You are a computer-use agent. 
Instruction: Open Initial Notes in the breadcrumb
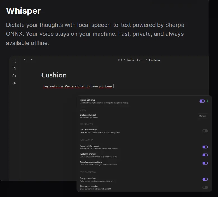pyautogui.click(x=135, y=60)
